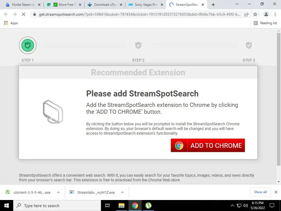Close the Download uTorrent tab
This screenshot has width=281, height=211.
pos(121,5)
